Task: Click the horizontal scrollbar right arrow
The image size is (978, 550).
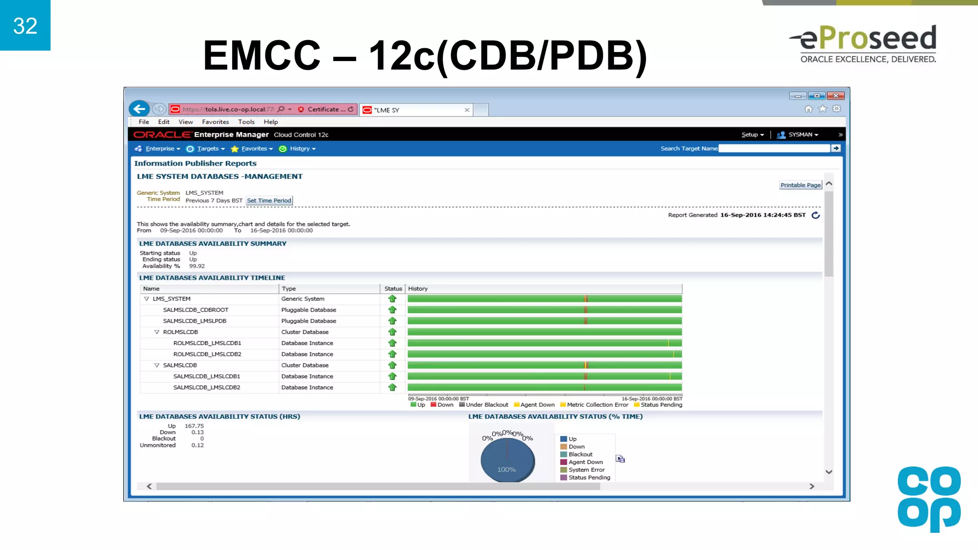Action: pos(812,487)
